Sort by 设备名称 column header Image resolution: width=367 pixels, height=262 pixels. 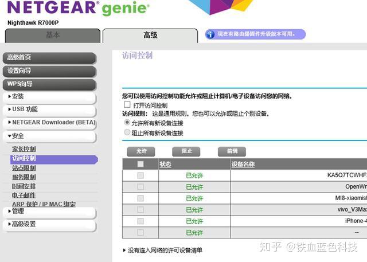point(243,165)
